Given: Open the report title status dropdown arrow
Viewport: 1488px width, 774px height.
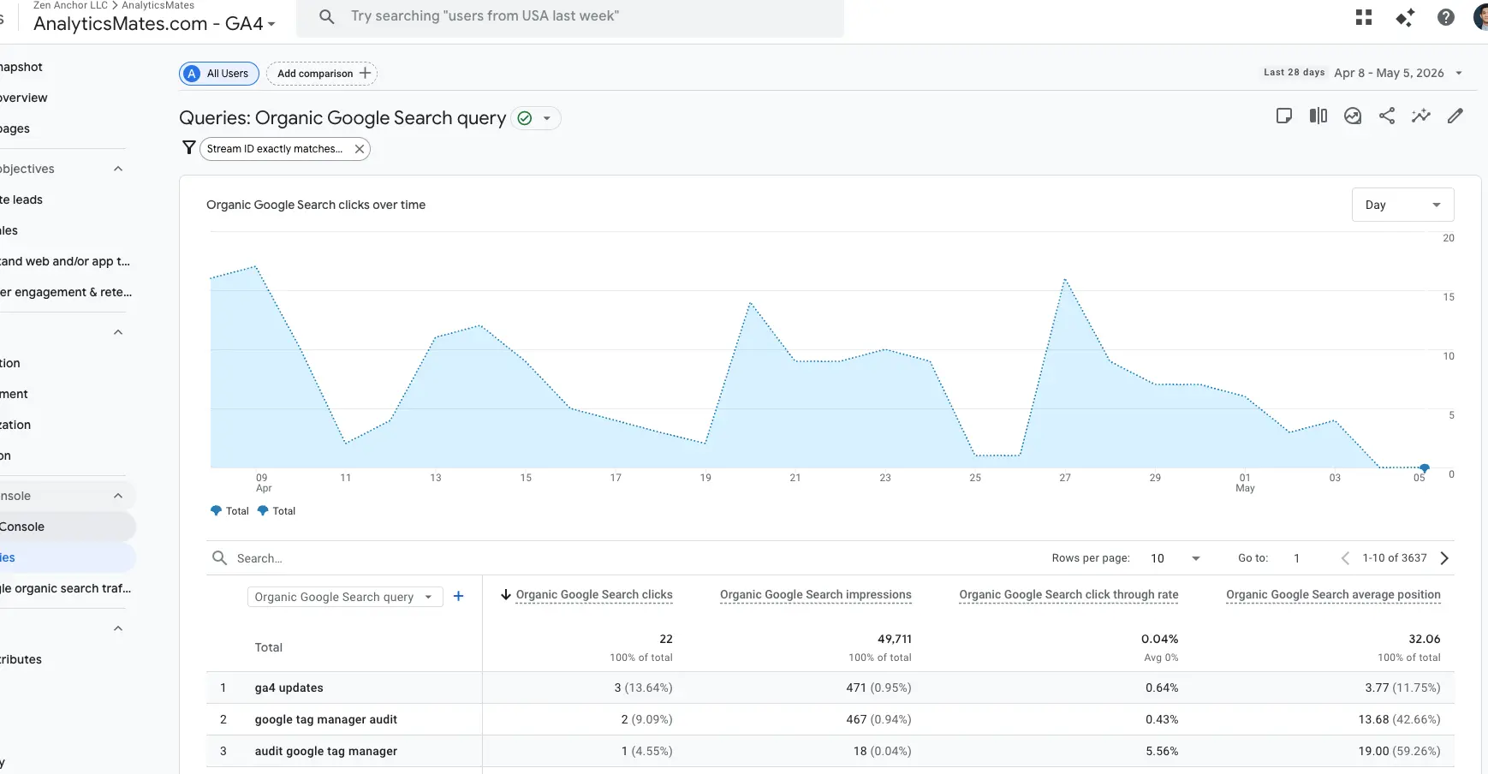Looking at the screenshot, I should point(547,118).
